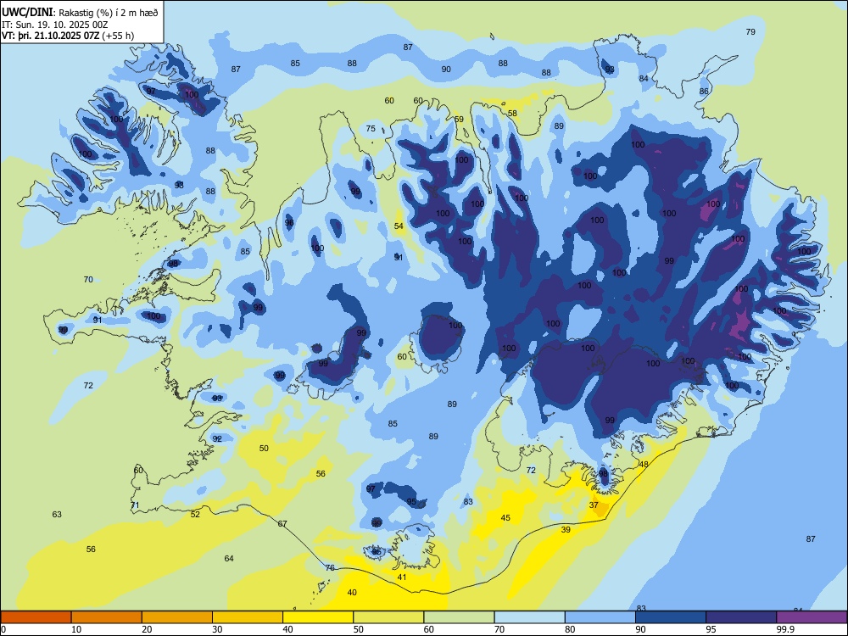Click the 70–80 pale blue legend swatch

529,617
